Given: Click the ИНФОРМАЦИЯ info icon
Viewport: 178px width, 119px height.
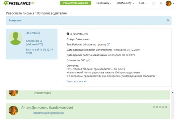Looking at the screenshot, I should point(68,34).
